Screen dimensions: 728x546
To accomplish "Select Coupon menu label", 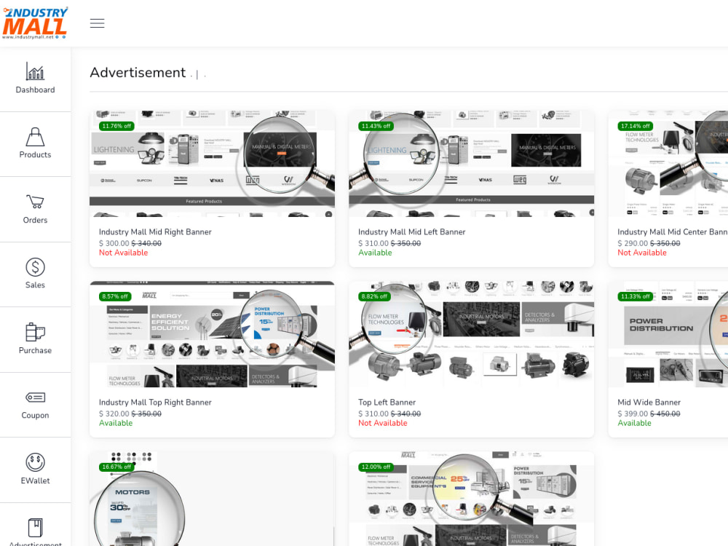I will pos(35,415).
